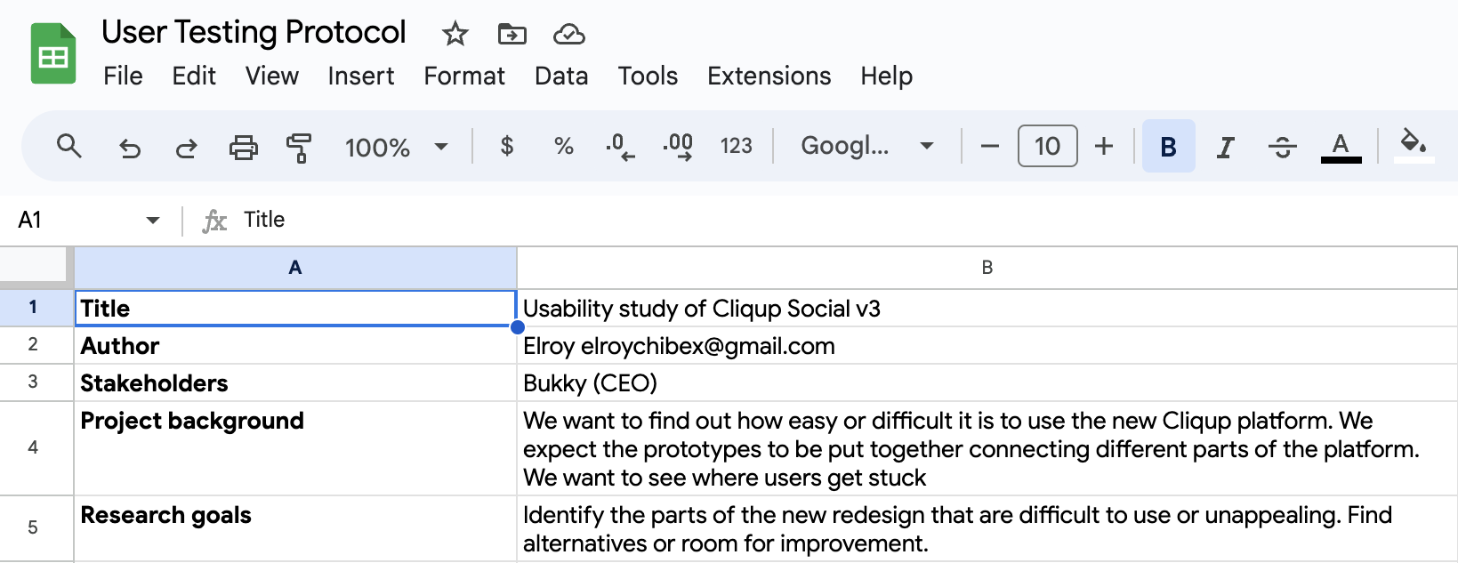Increase font size with plus button

(x=1104, y=146)
